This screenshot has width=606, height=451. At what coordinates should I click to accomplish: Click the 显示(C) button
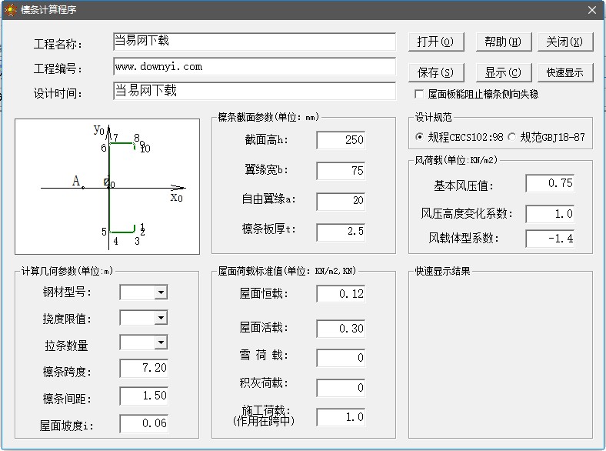[x=503, y=72]
